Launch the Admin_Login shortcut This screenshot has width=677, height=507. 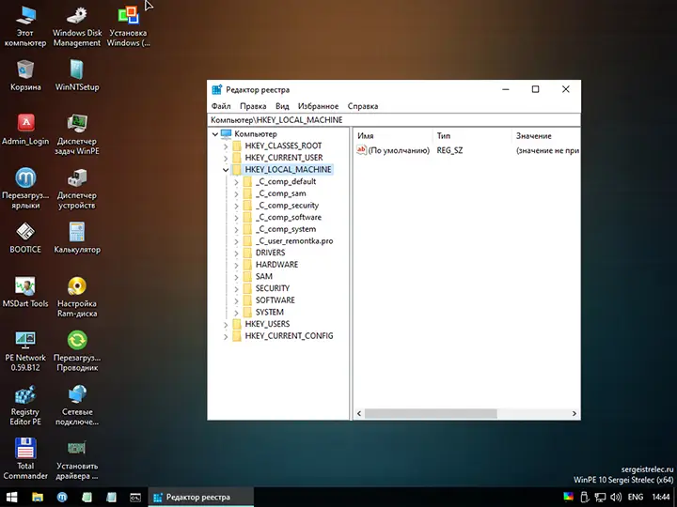pyautogui.click(x=25, y=130)
